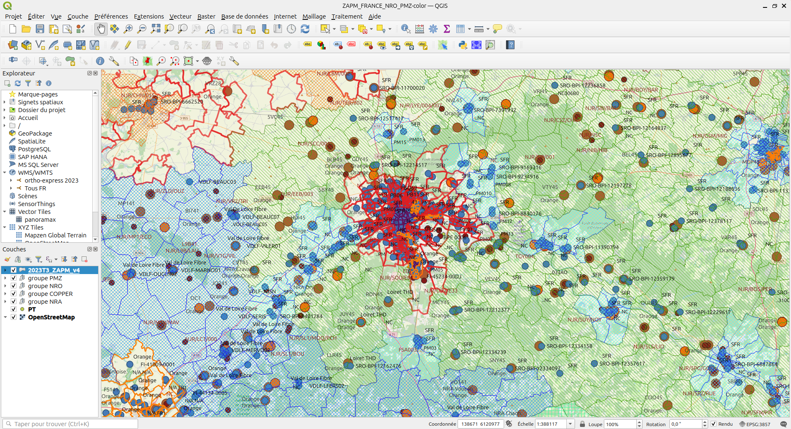Screen dimensions: 791x429
Task: Open the field calculator abacus icon
Action: [x=420, y=29]
